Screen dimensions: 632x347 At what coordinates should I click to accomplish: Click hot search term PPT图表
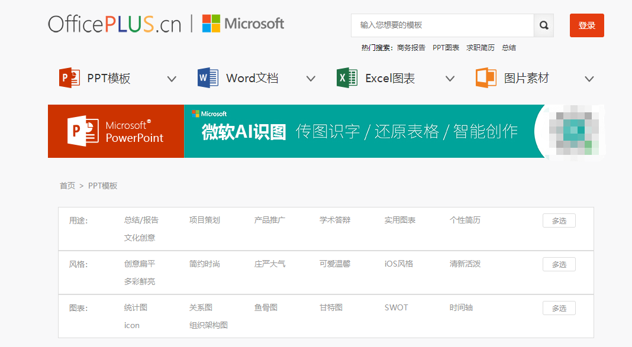[x=446, y=47]
